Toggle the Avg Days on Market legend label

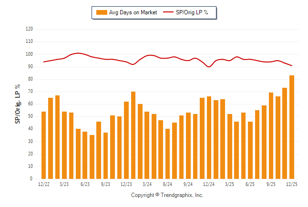click(133, 12)
